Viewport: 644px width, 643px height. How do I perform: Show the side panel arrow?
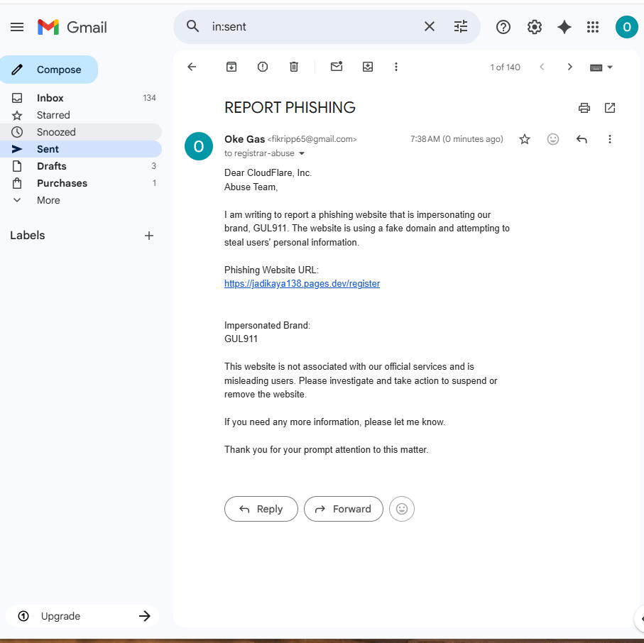640,619
